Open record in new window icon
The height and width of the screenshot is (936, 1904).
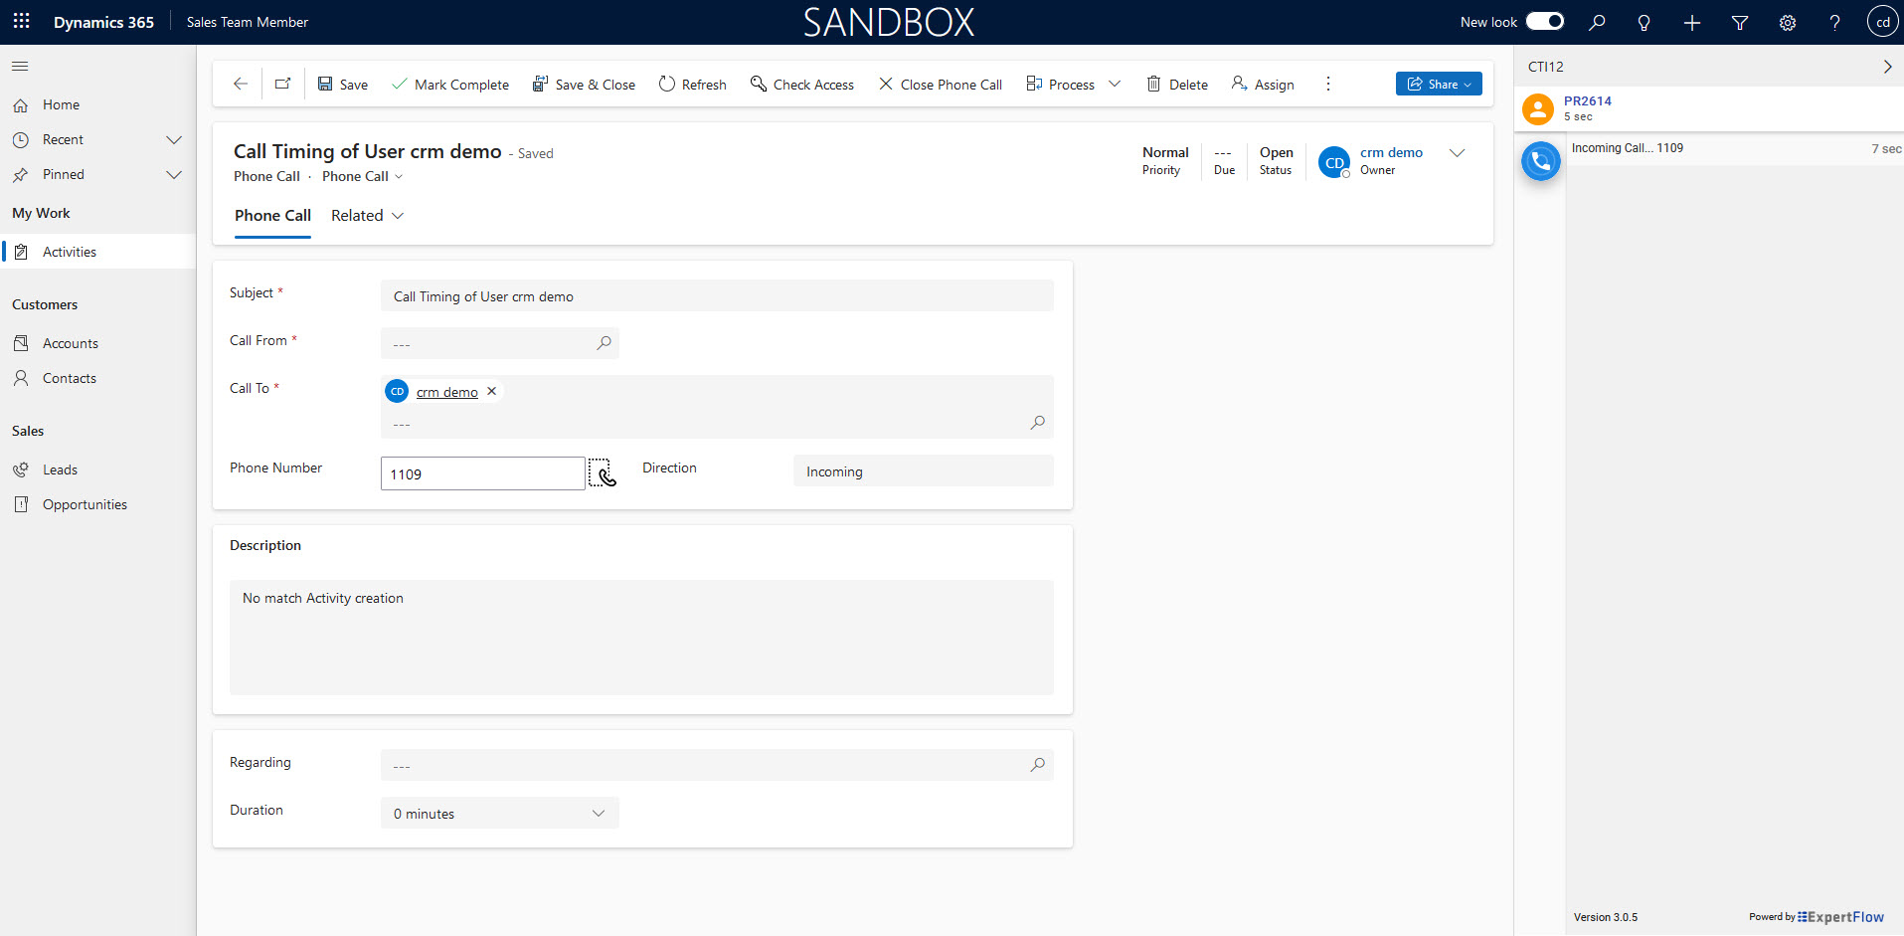click(282, 85)
